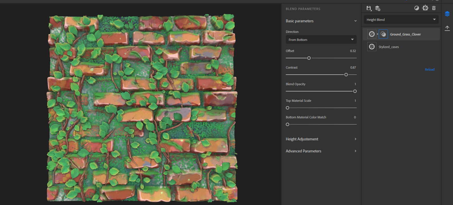This screenshot has width=453, height=205.
Task: Click the Offset slider handle
Action: tap(309, 58)
